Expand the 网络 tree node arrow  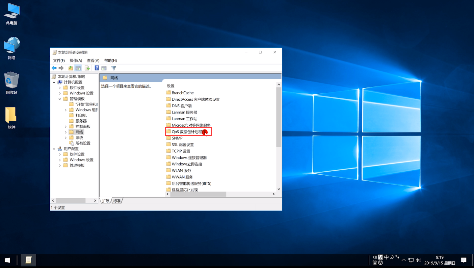66,132
